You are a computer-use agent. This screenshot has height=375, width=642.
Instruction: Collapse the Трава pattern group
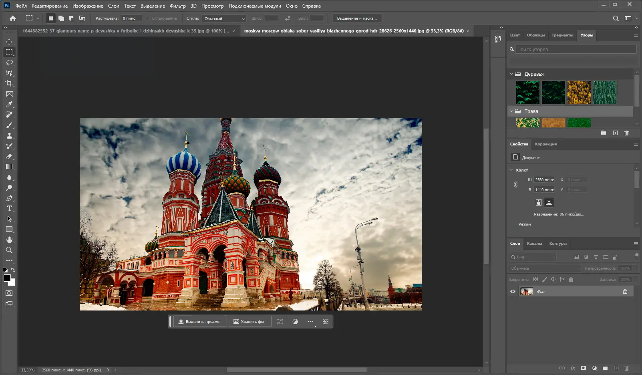point(511,111)
